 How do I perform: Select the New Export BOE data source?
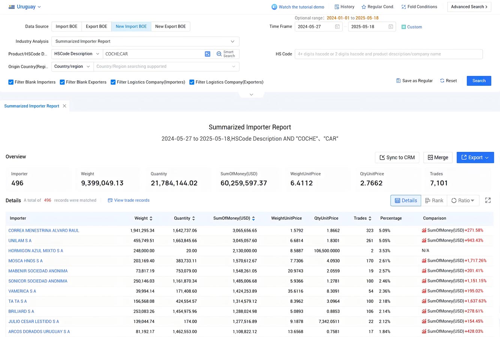click(171, 27)
